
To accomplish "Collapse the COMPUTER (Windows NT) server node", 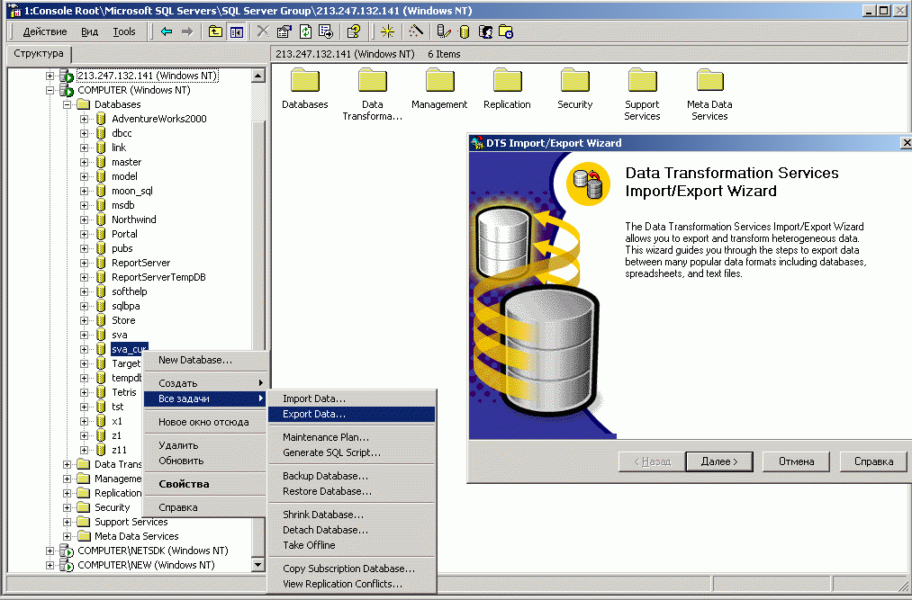I will pyautogui.click(x=50, y=90).
